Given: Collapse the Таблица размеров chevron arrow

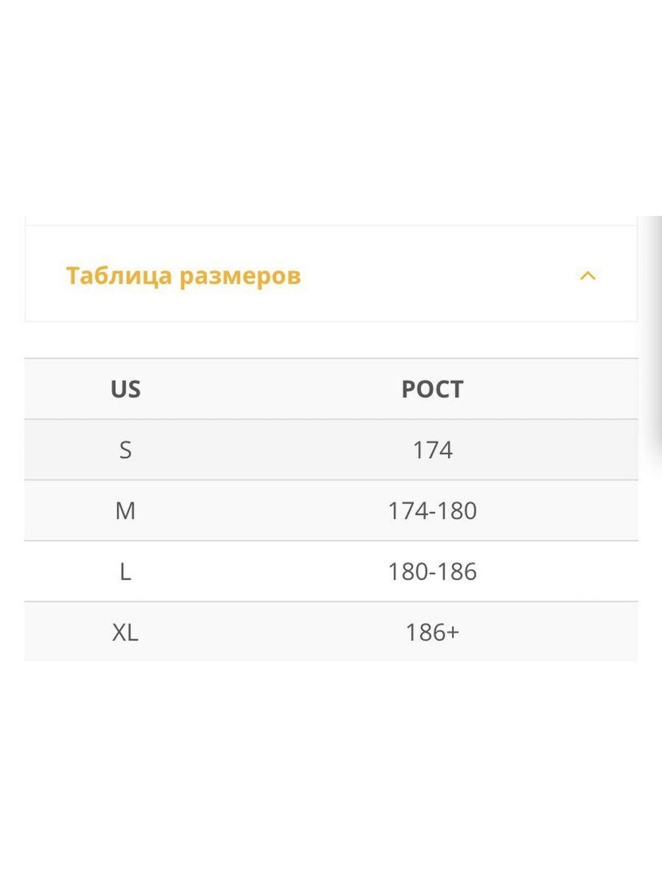Looking at the screenshot, I should click(x=588, y=276).
